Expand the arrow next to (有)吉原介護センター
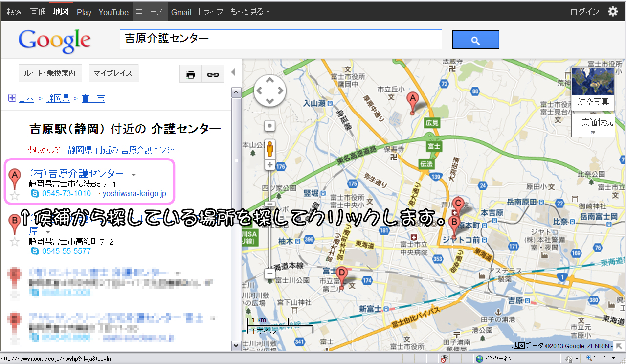This screenshot has height=364, width=626. [x=134, y=175]
